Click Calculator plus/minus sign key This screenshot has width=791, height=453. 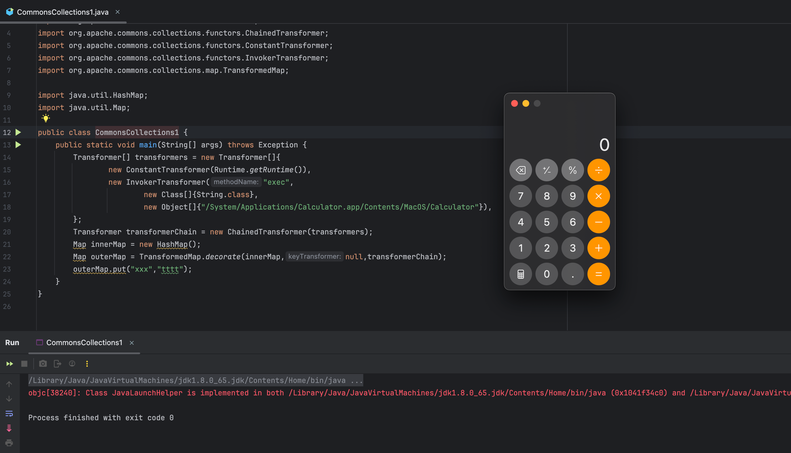point(546,170)
